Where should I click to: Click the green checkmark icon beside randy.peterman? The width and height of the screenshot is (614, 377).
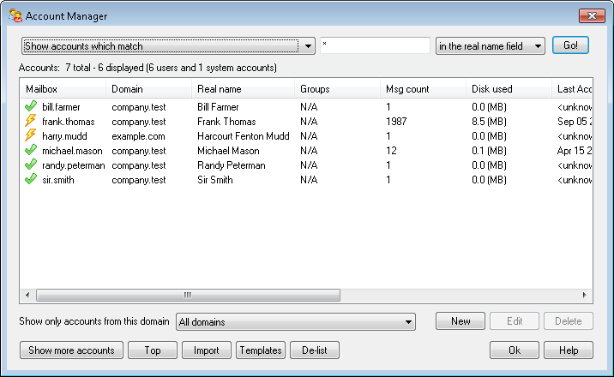coord(31,165)
